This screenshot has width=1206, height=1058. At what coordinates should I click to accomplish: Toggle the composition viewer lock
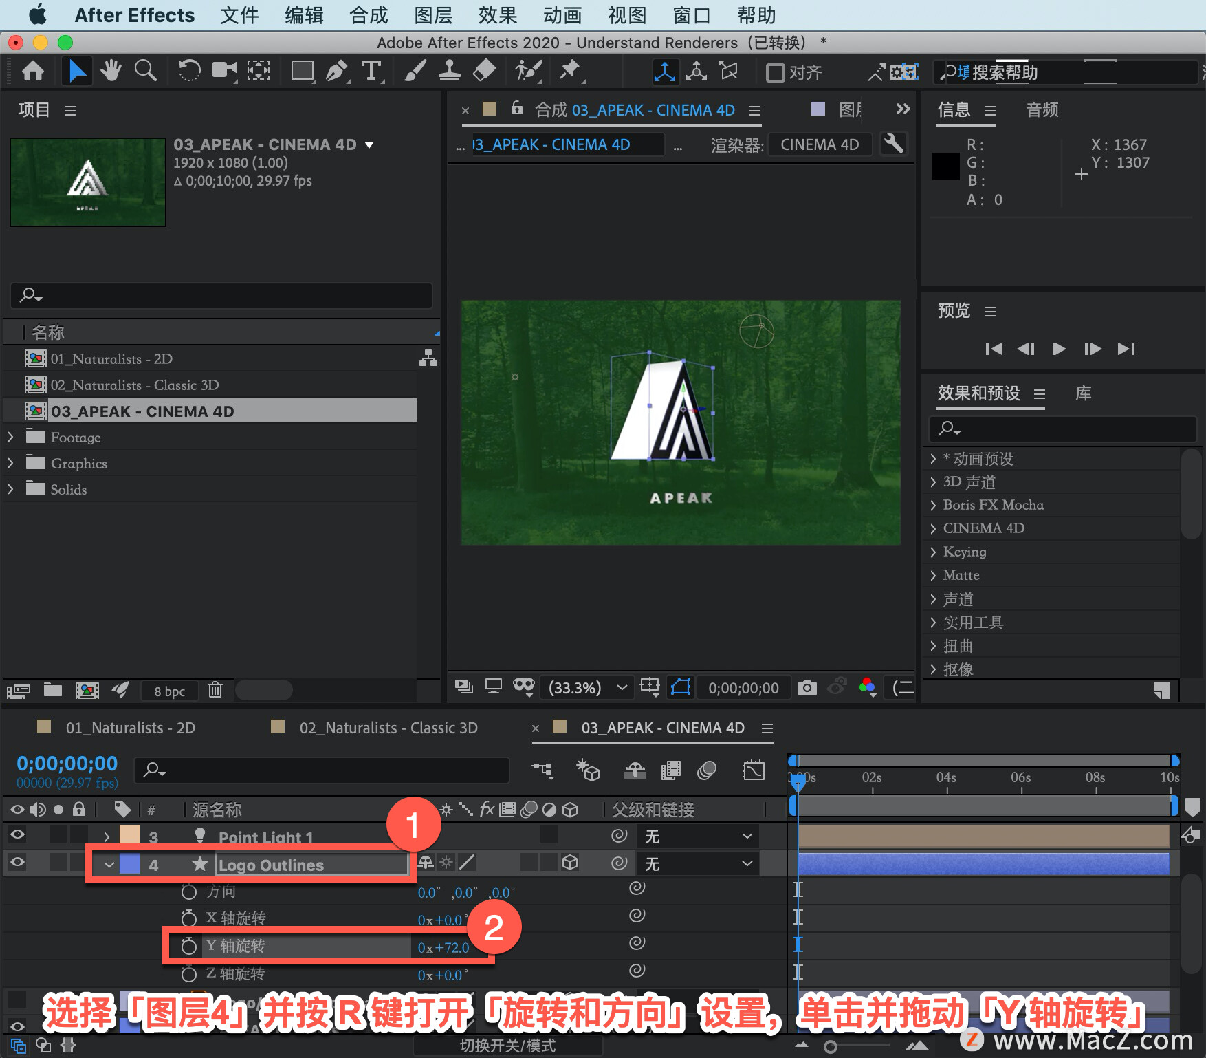click(x=517, y=108)
